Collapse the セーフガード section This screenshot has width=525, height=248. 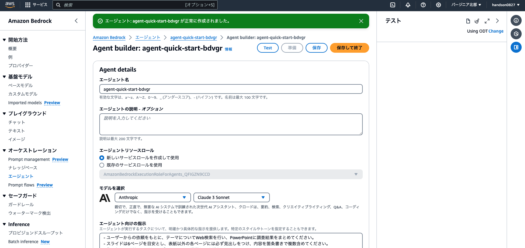click(4, 196)
